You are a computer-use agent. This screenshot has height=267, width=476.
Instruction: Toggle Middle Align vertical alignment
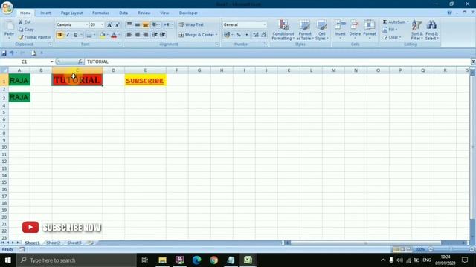point(138,24)
